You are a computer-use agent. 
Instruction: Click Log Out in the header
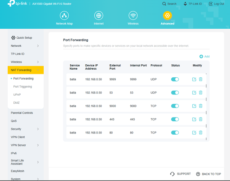click(216, 4)
